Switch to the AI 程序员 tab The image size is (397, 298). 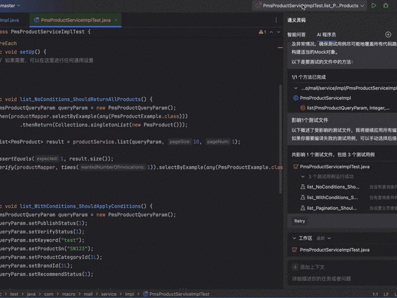pos(326,35)
